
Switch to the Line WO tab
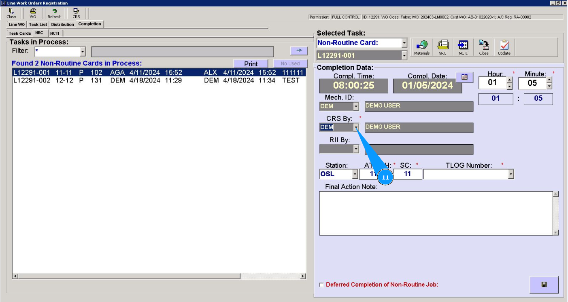pyautogui.click(x=17, y=25)
